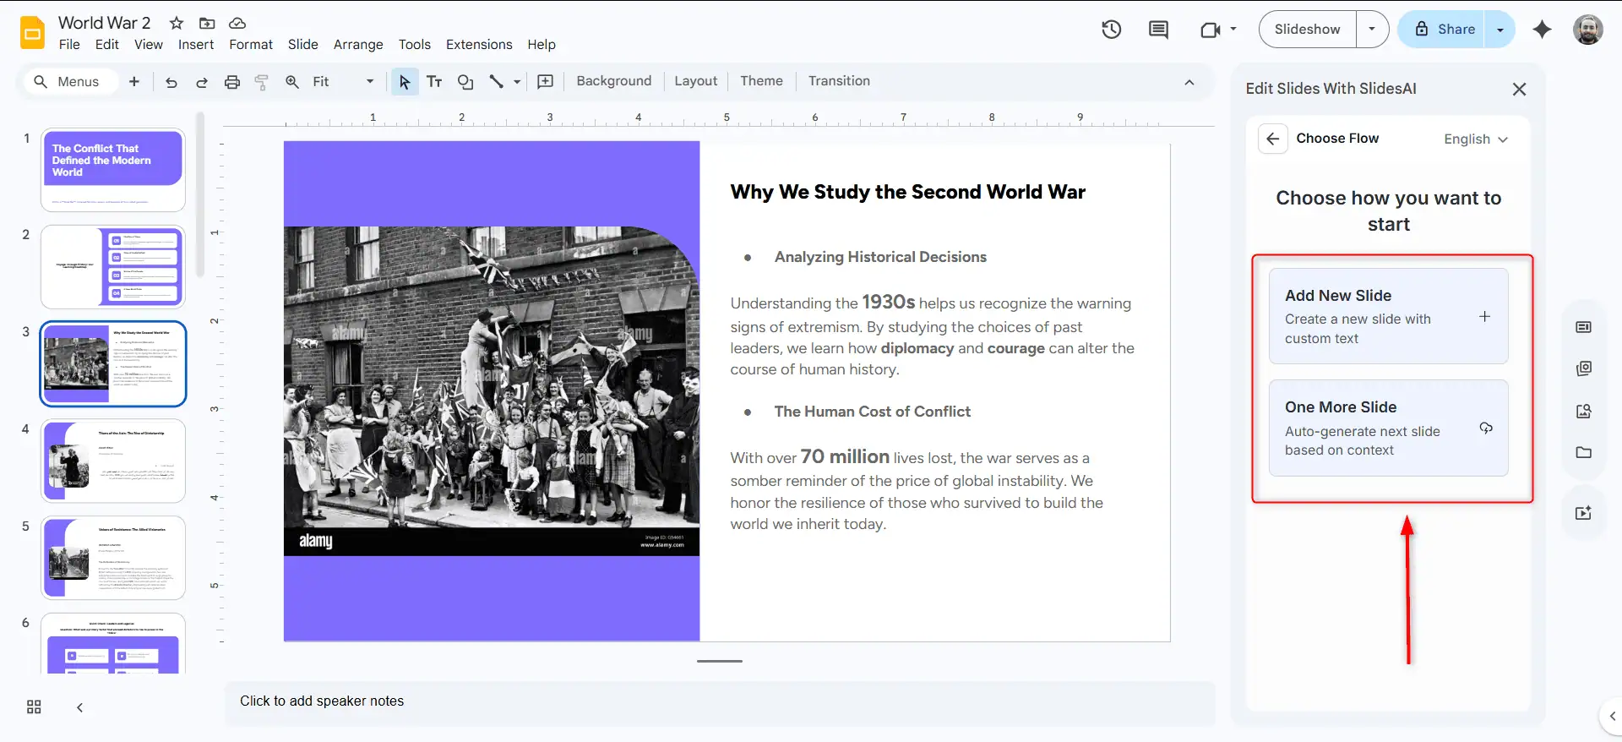Choose the shape insertion tool
The height and width of the screenshot is (742, 1622).
(465, 82)
